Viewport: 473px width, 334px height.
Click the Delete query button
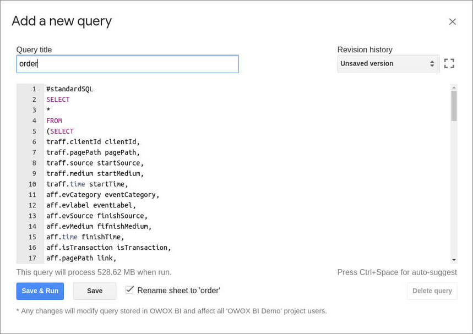point(432,291)
